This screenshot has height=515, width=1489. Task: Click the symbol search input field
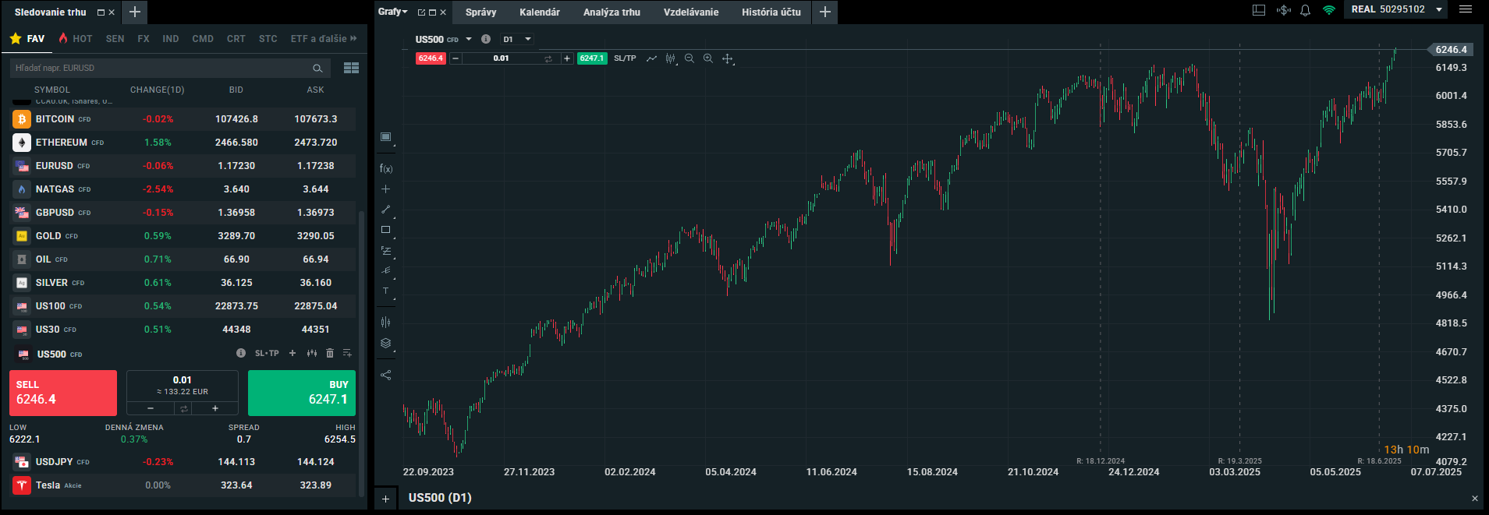(x=160, y=69)
